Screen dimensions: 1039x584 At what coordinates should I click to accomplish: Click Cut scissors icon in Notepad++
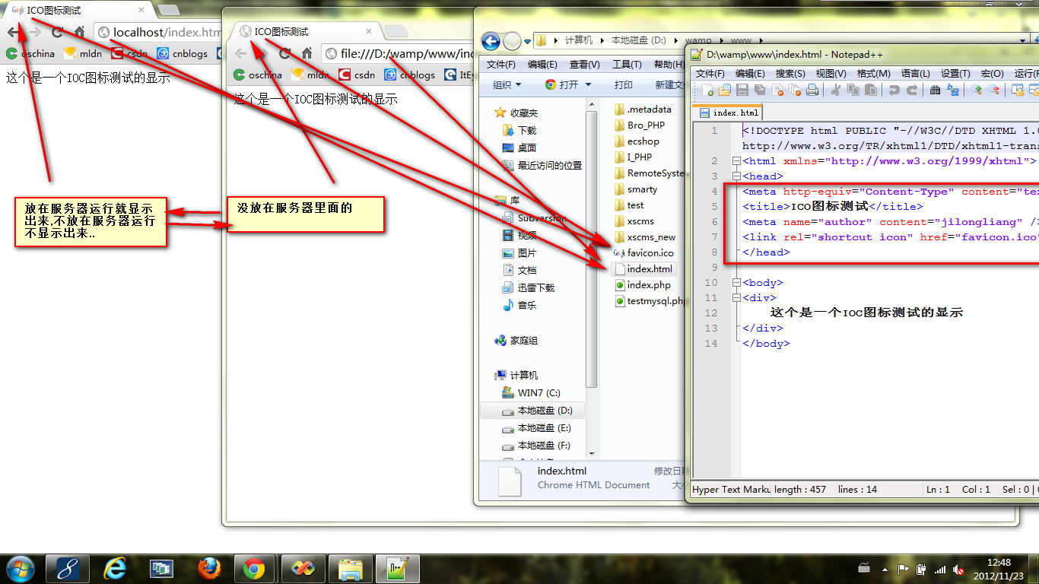tap(835, 90)
